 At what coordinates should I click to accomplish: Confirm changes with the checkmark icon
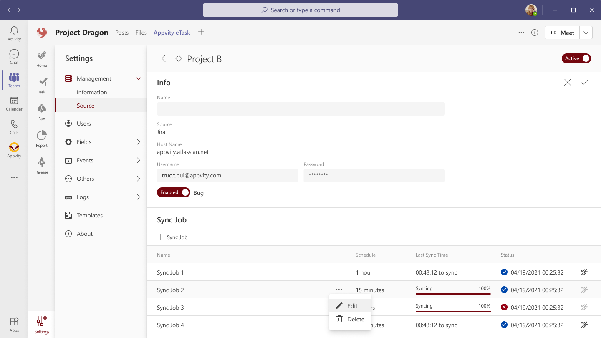pos(584,83)
